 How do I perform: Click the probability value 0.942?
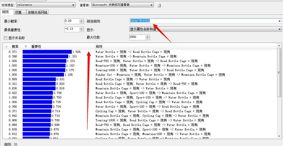(x=13, y=116)
